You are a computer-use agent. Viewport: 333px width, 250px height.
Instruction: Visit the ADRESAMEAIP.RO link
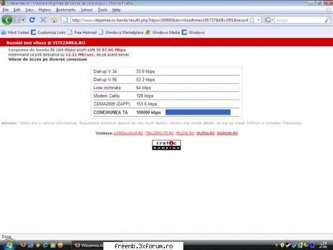click(128, 133)
